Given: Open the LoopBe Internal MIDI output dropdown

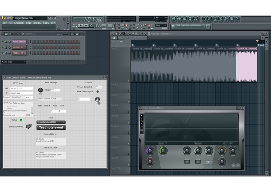Looking at the screenshot, I should pos(51,122).
